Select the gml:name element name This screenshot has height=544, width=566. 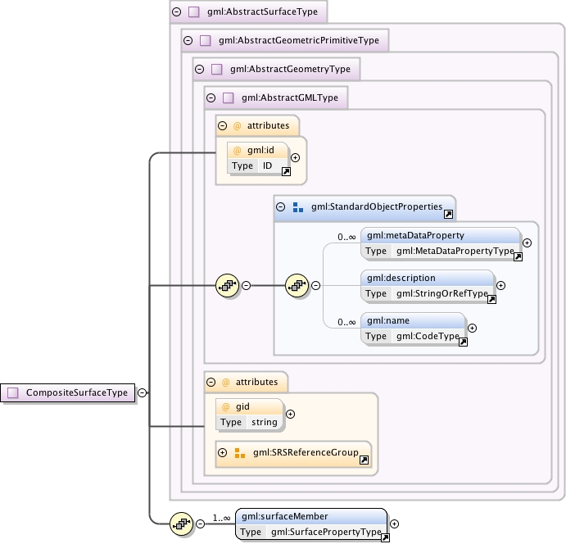click(x=388, y=320)
